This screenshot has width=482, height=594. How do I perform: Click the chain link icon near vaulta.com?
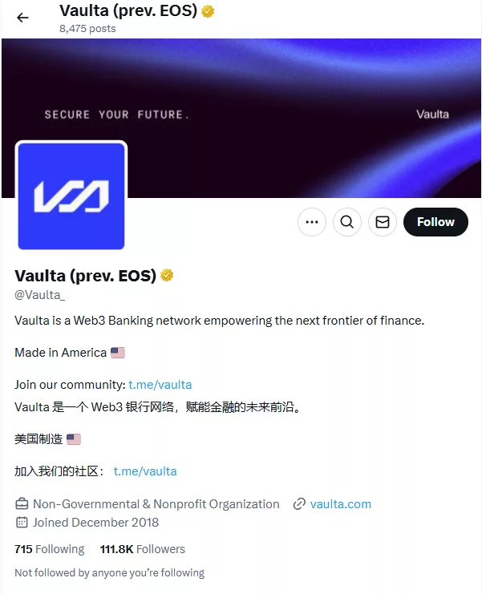(299, 504)
